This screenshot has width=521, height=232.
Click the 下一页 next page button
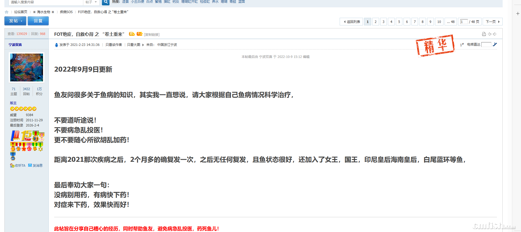click(493, 22)
